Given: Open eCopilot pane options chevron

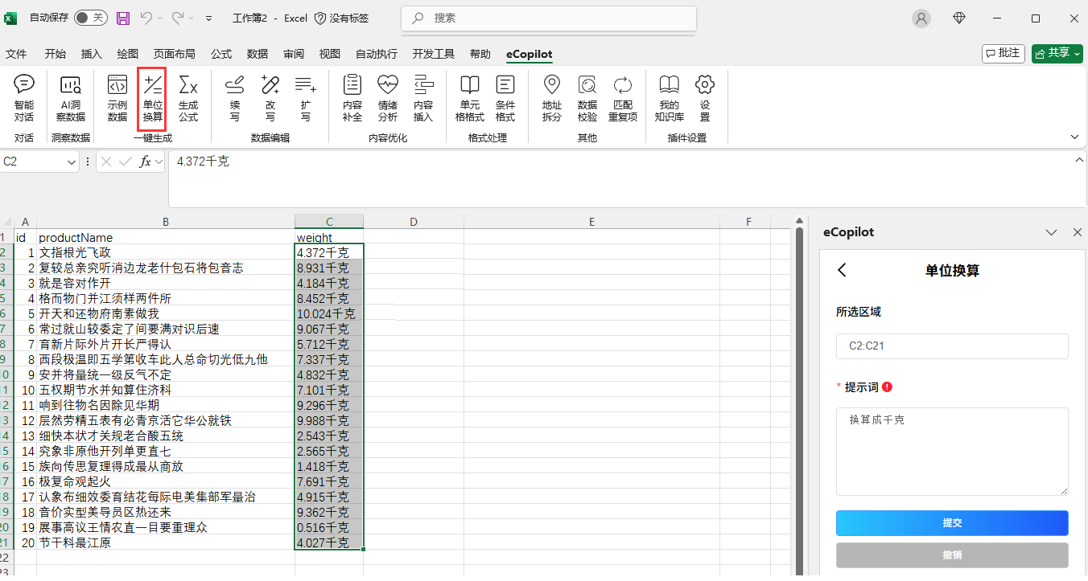Looking at the screenshot, I should tap(1051, 232).
